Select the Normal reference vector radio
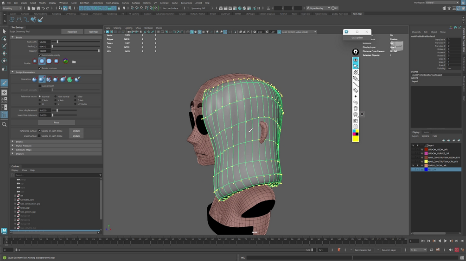This screenshot has width=466, height=261. click(40, 97)
